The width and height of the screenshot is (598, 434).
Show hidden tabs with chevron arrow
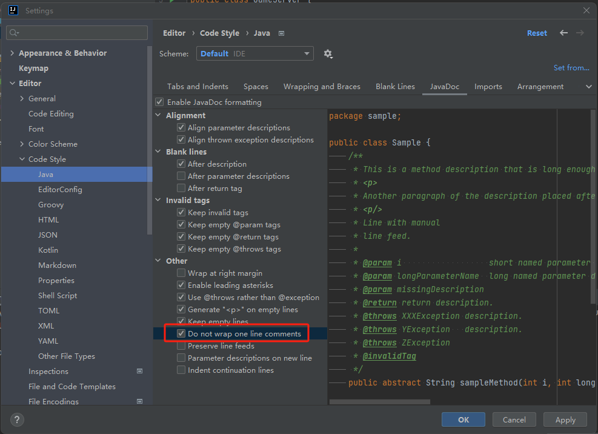click(x=588, y=87)
